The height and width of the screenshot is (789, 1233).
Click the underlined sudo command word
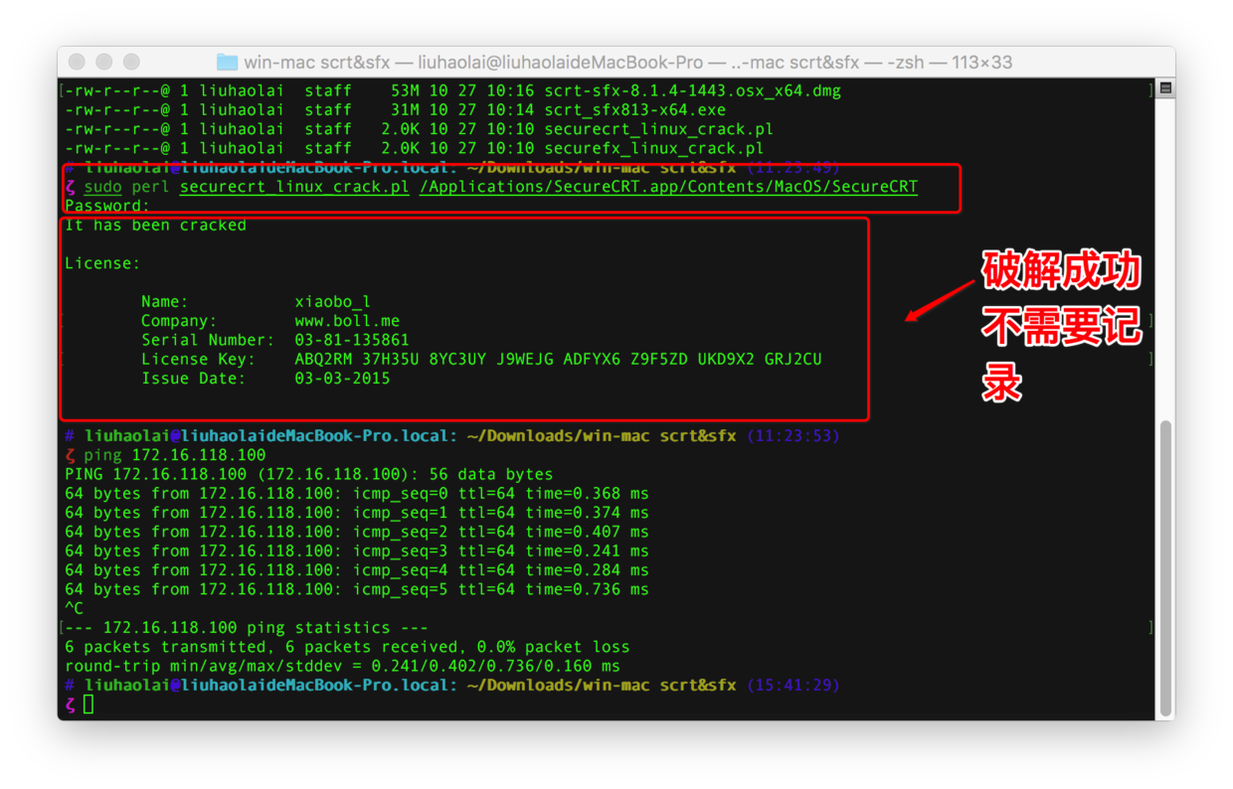point(102,187)
